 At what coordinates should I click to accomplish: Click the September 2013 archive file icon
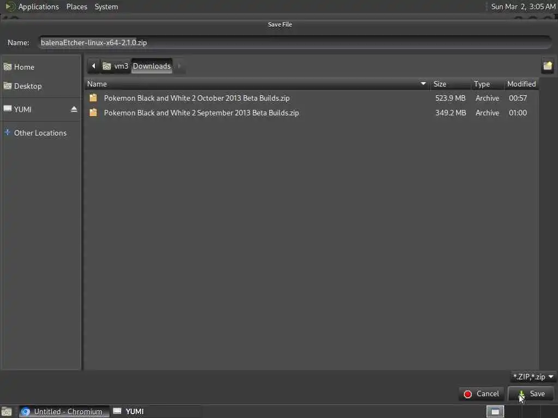point(93,113)
